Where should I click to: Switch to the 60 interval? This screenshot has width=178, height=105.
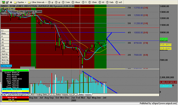(x=101, y=2)
